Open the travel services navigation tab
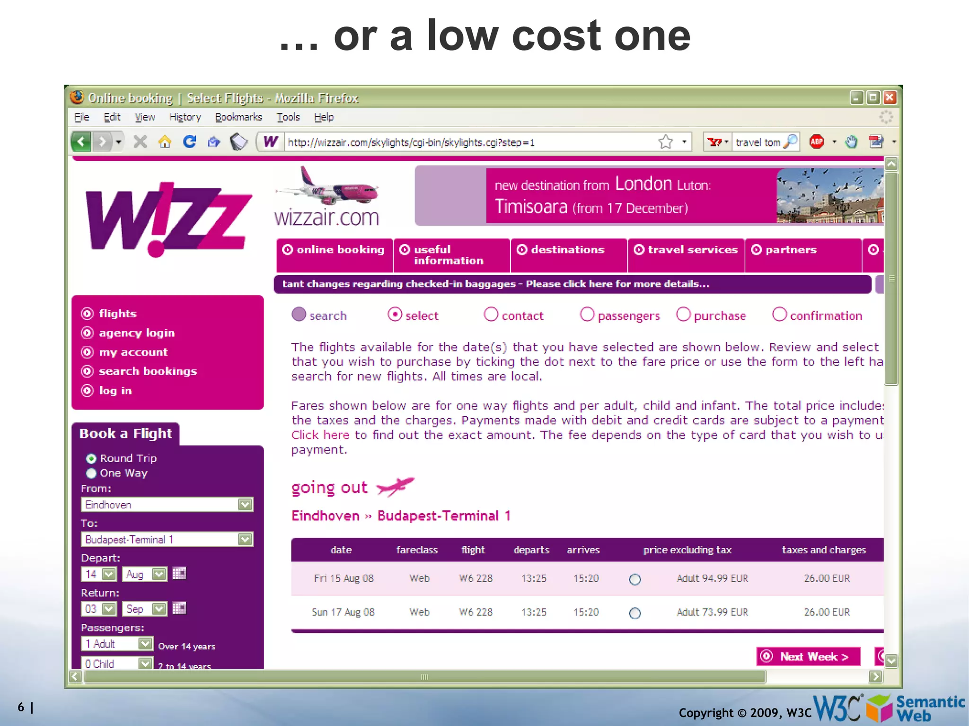 (686, 255)
